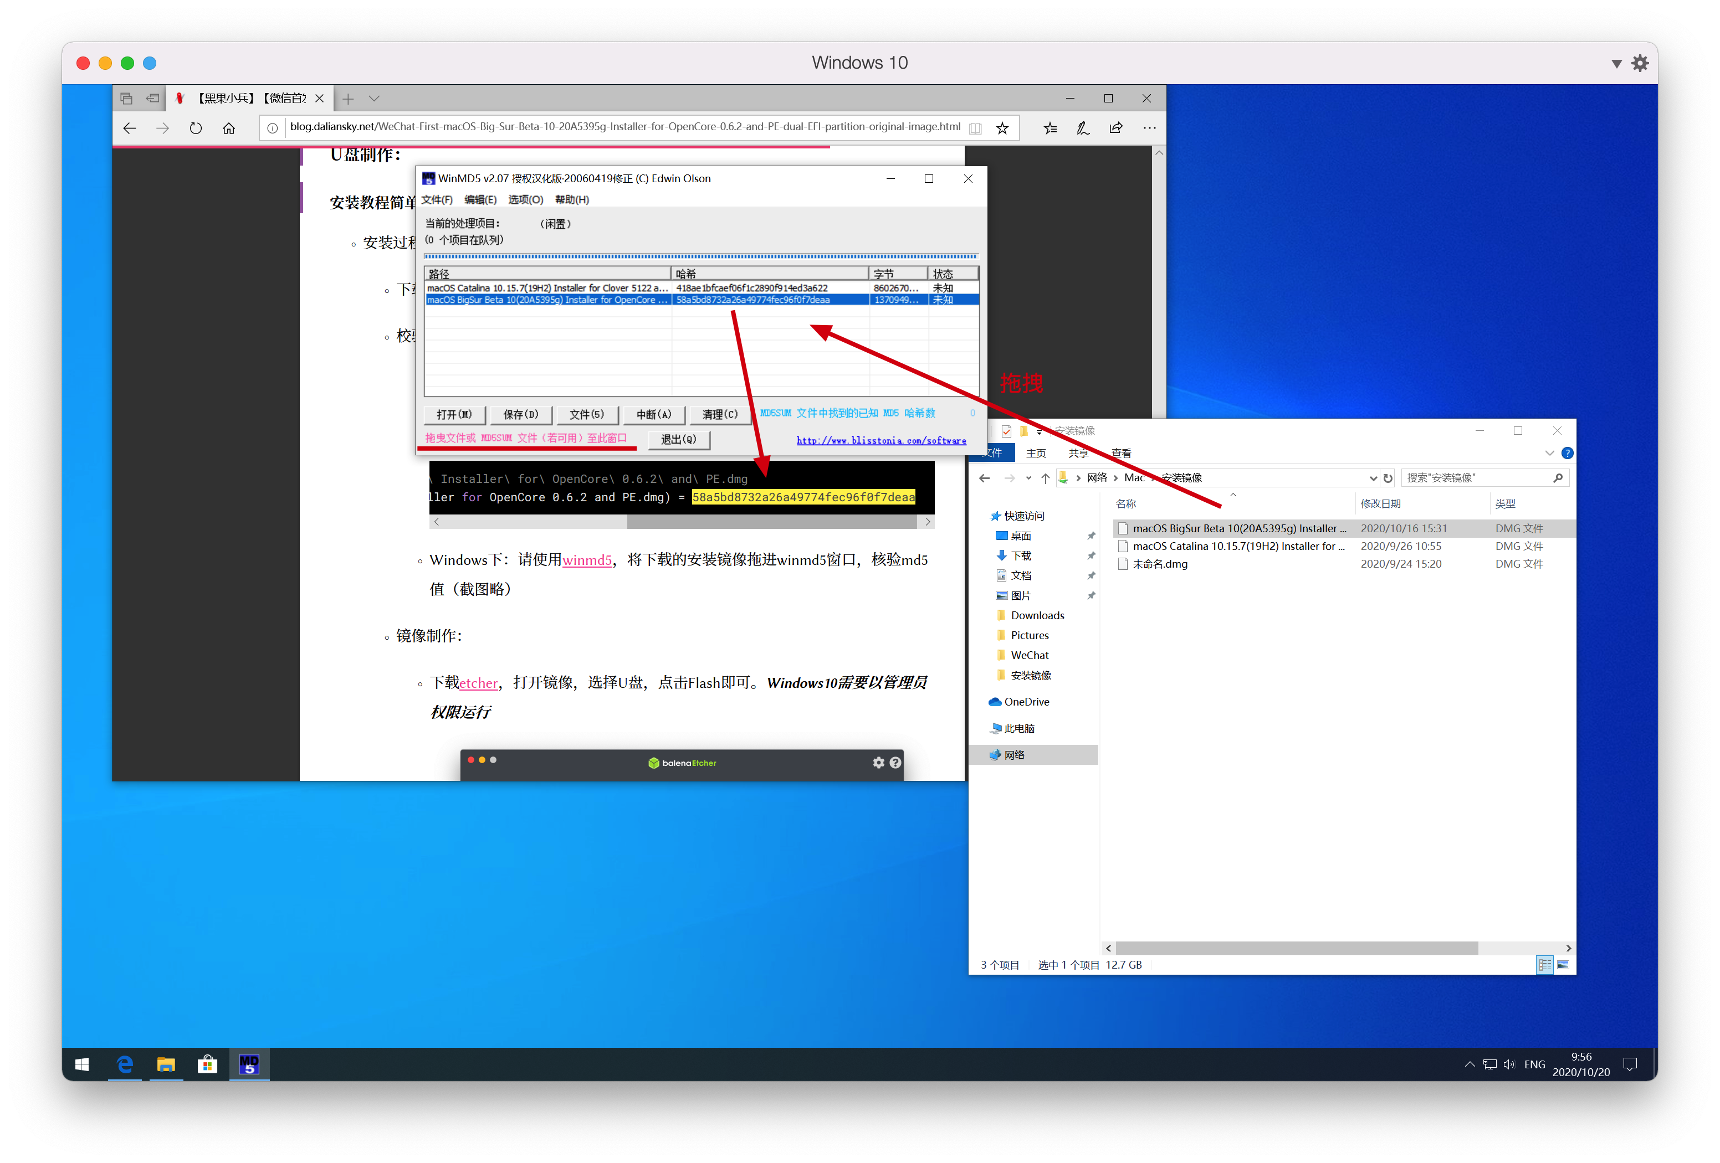
Task: Refresh the page in Edge
Action: (x=196, y=127)
